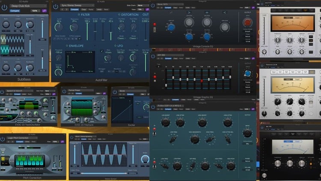Image resolution: width=321 pixels, height=181 pixels.
Task: Click the Copy button in AutoFilter
Action: (x=84, y=9)
